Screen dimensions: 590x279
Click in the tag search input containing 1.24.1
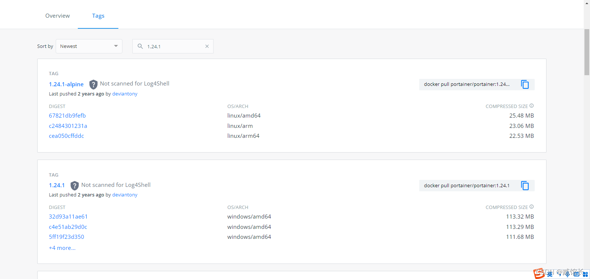coord(173,46)
